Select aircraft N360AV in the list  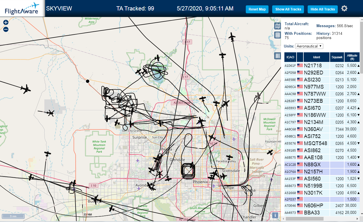322,129
